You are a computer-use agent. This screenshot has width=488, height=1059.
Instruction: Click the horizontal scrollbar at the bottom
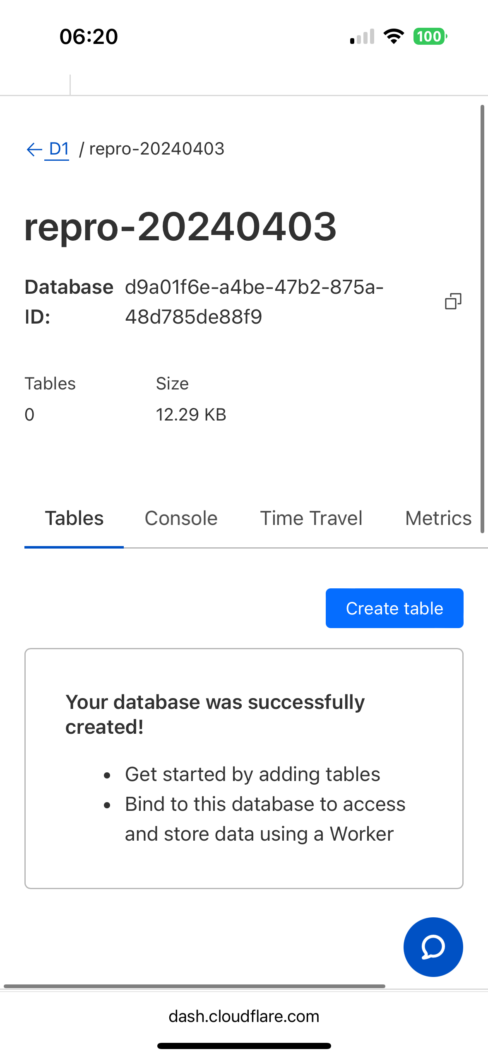[x=195, y=986]
